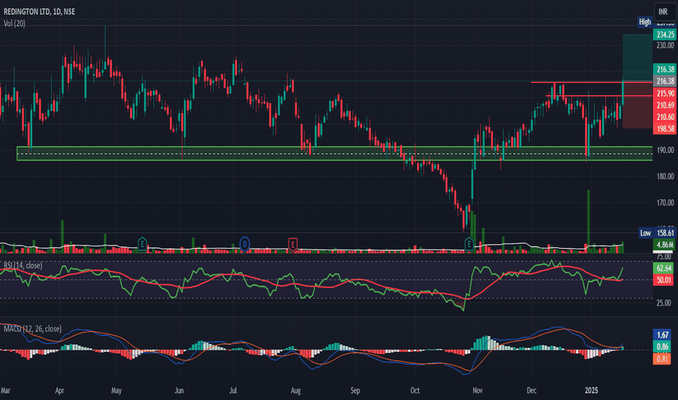Click the red earnings E marker near August
The width and height of the screenshot is (678, 400).
pyautogui.click(x=292, y=244)
